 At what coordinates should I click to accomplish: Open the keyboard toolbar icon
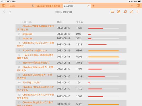tap(112, 12)
